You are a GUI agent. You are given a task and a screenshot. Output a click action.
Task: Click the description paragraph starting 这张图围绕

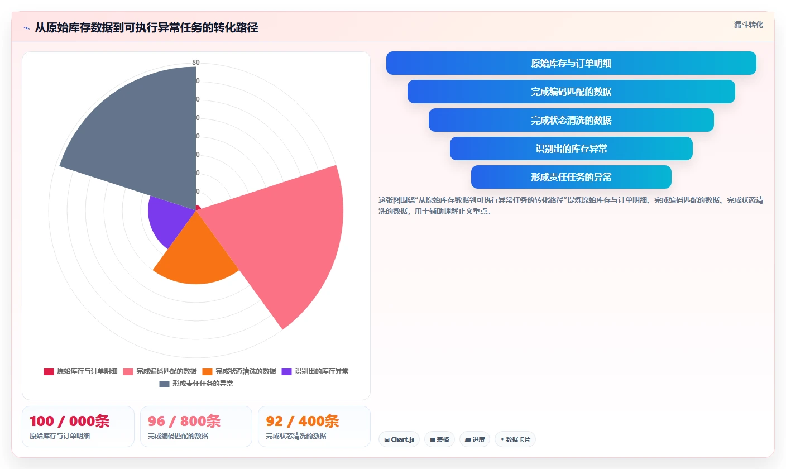pos(571,205)
